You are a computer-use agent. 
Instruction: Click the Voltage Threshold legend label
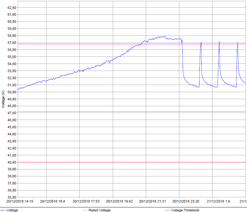(x=185, y=210)
